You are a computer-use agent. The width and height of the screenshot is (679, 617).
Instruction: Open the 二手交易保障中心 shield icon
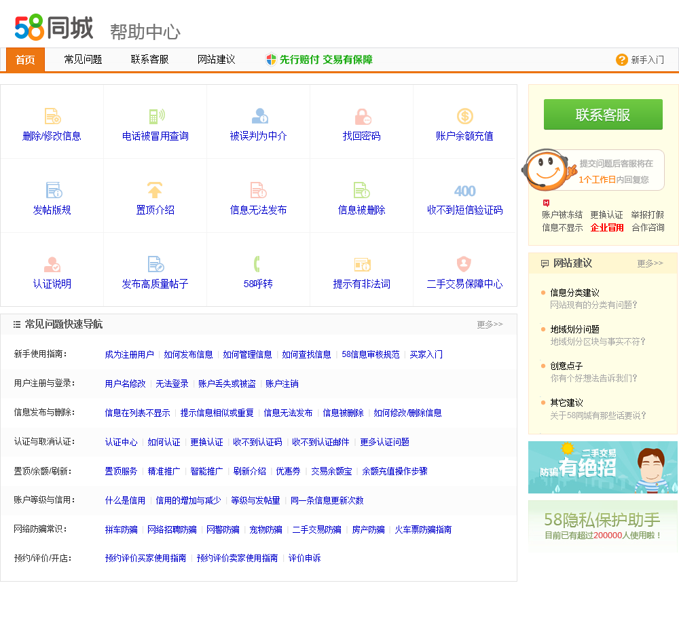(x=464, y=263)
